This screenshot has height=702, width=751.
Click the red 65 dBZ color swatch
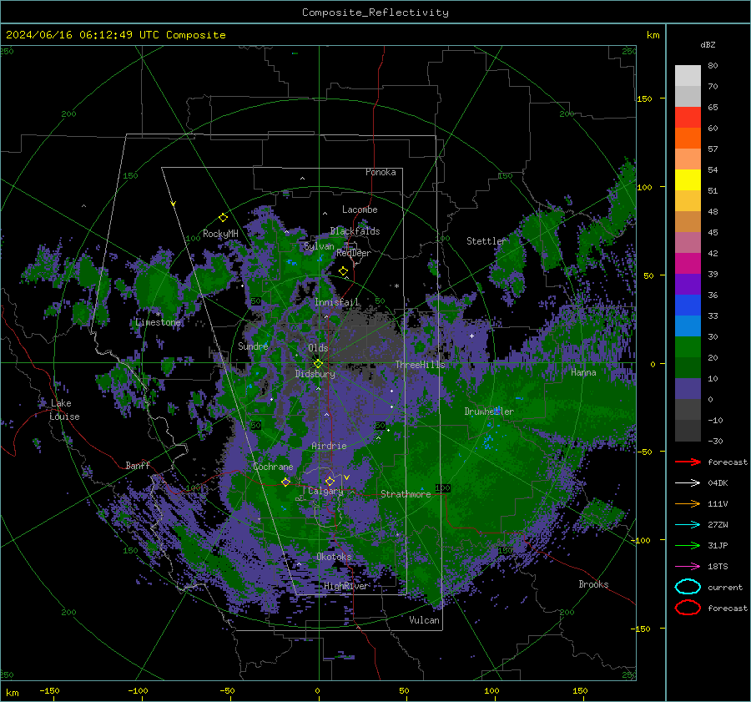pos(688,118)
